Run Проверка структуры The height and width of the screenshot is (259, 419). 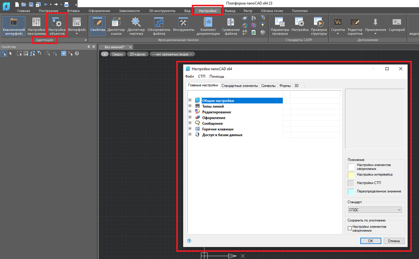[319, 26]
